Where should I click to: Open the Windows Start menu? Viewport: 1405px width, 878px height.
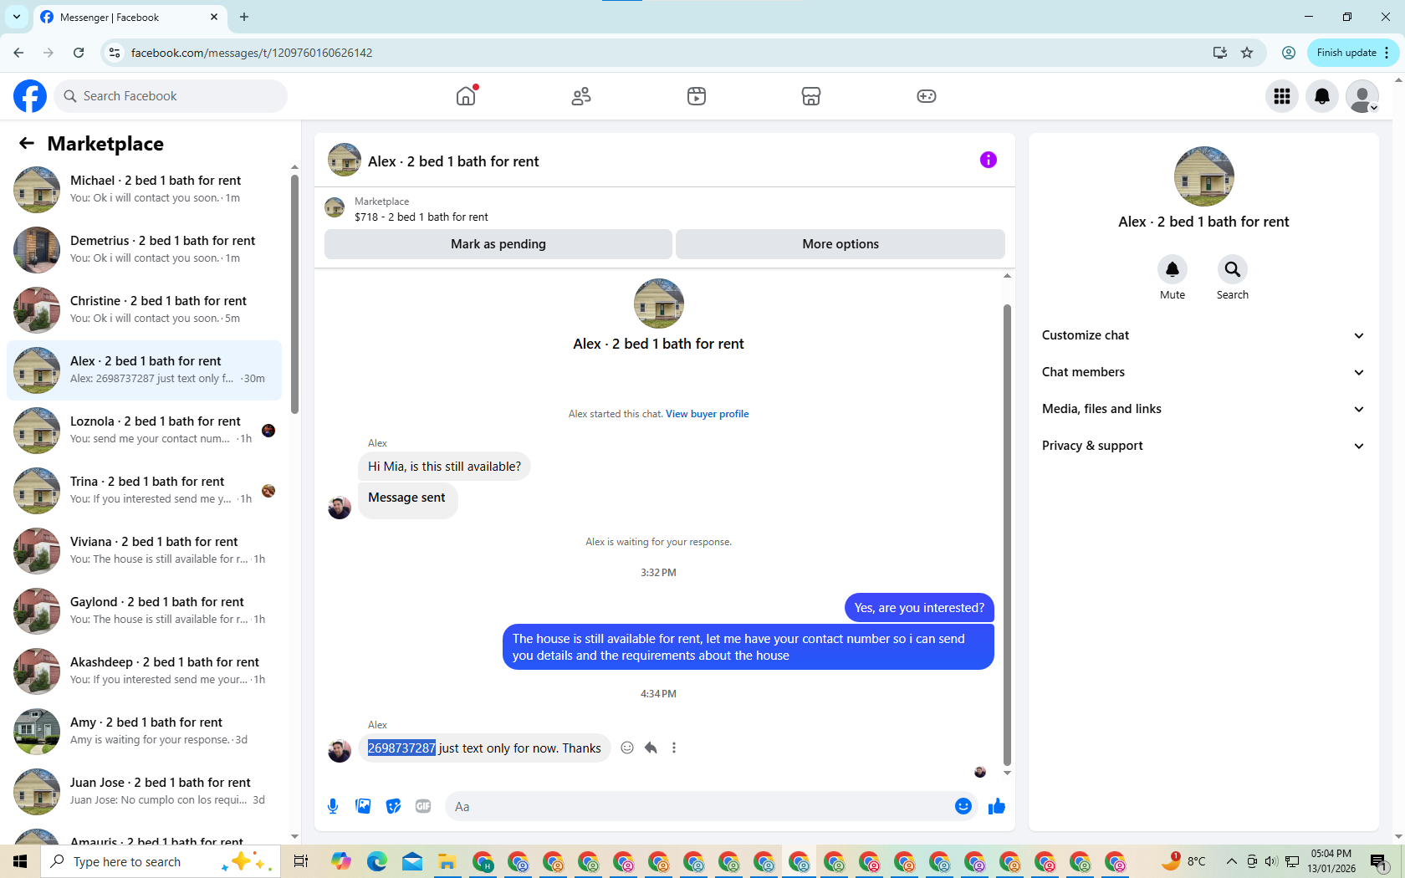click(20, 861)
